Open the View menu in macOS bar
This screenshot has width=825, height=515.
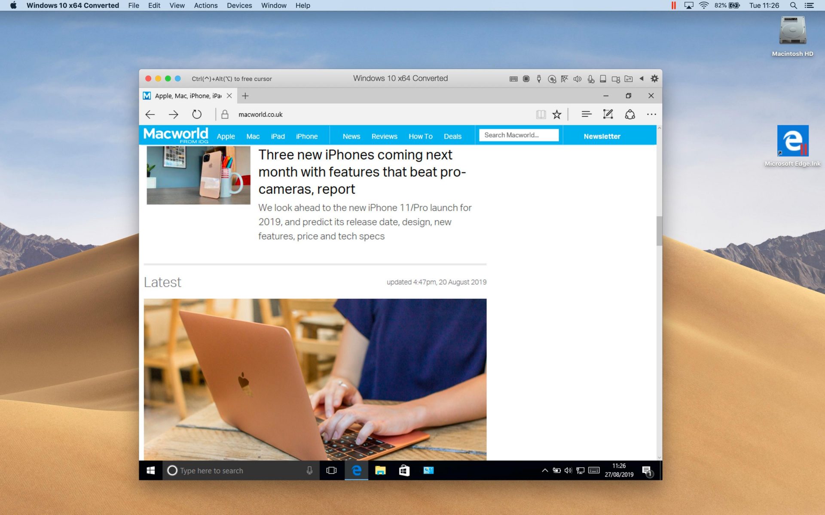(x=177, y=6)
